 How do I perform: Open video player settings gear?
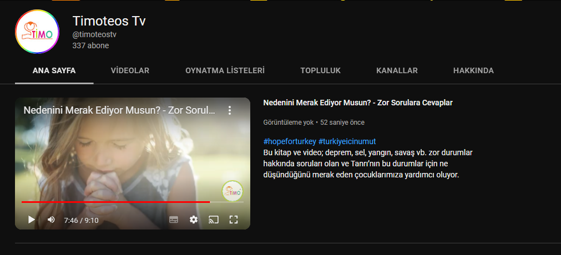[x=194, y=220]
